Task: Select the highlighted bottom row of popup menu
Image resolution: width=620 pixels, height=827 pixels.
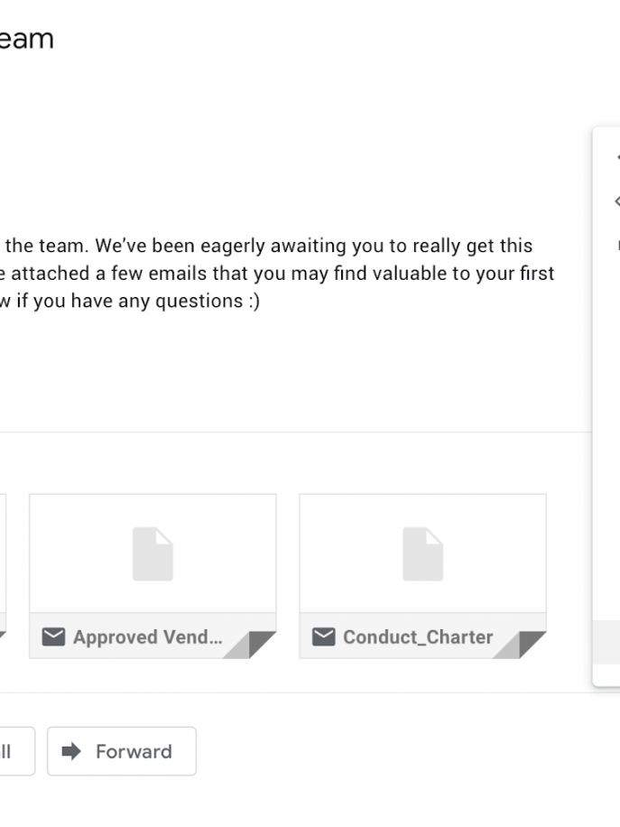Action: (x=607, y=641)
